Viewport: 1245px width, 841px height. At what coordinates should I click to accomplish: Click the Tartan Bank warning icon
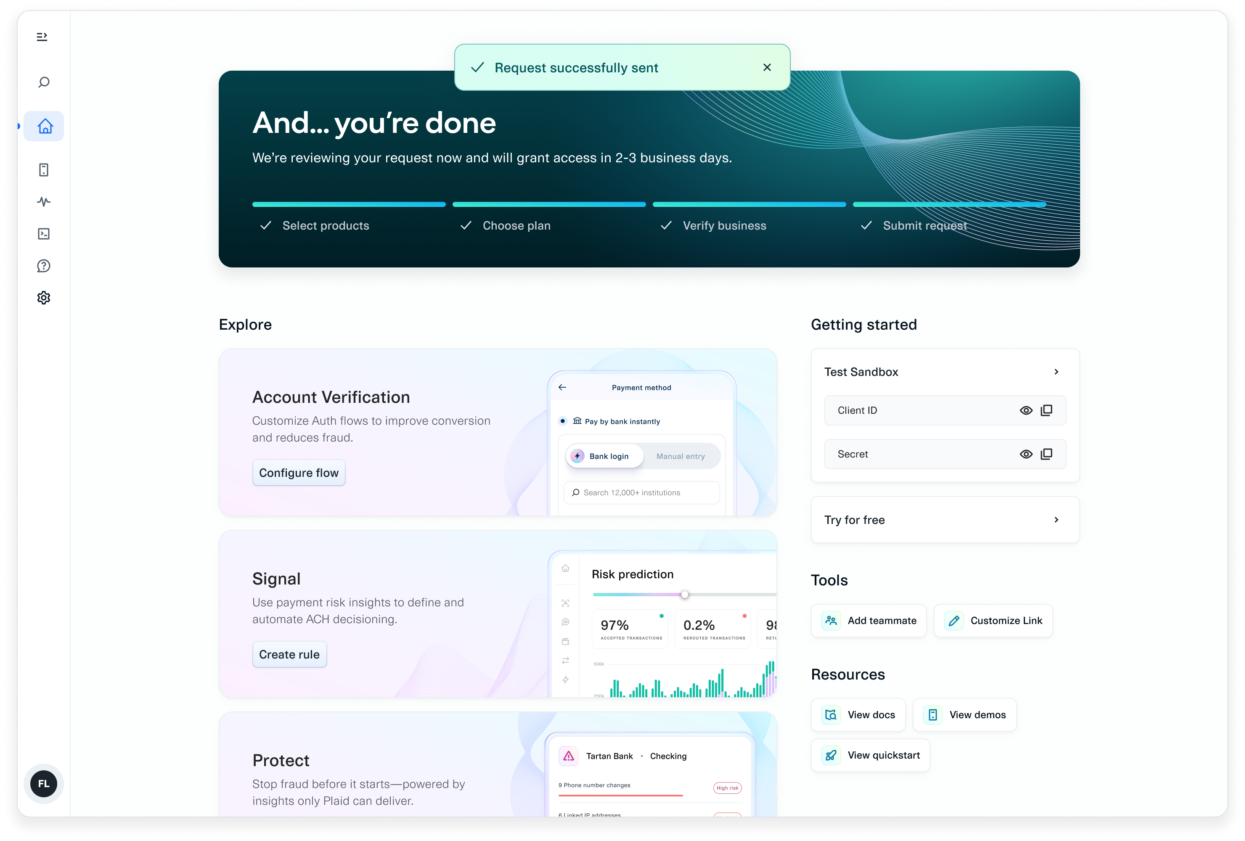568,756
